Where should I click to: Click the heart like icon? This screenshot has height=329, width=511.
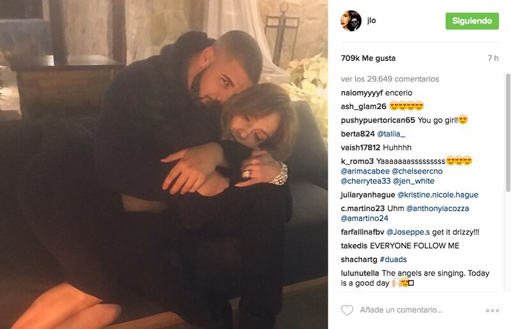(x=347, y=310)
